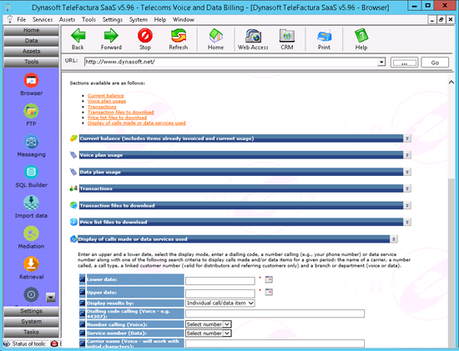Click the Status of tools red icon

point(54,343)
